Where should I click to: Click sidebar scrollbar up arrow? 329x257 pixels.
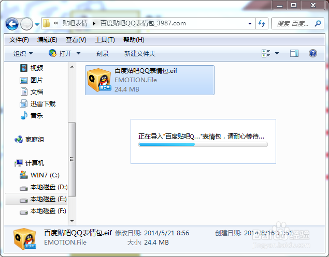pyautogui.click(x=72, y=67)
